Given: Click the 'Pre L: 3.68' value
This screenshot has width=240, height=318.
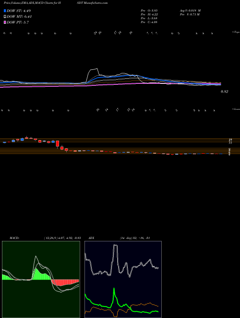Looking at the screenshot, I should pos(149,18).
